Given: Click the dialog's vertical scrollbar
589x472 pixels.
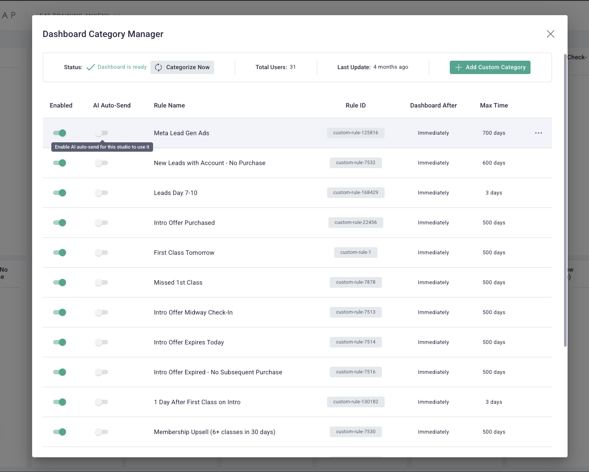Looking at the screenshot, I should tap(565, 201).
